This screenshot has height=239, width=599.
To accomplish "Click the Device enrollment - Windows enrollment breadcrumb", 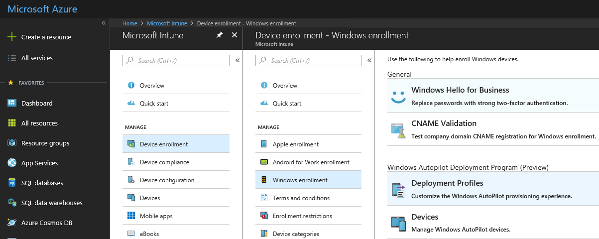I will (246, 23).
